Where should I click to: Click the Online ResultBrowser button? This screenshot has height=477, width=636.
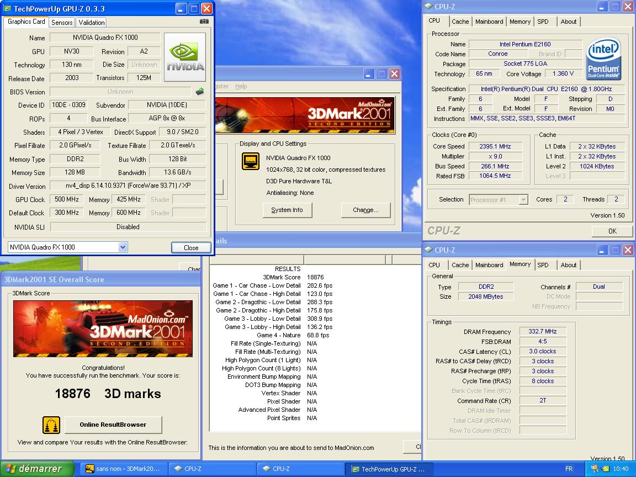pos(113,425)
